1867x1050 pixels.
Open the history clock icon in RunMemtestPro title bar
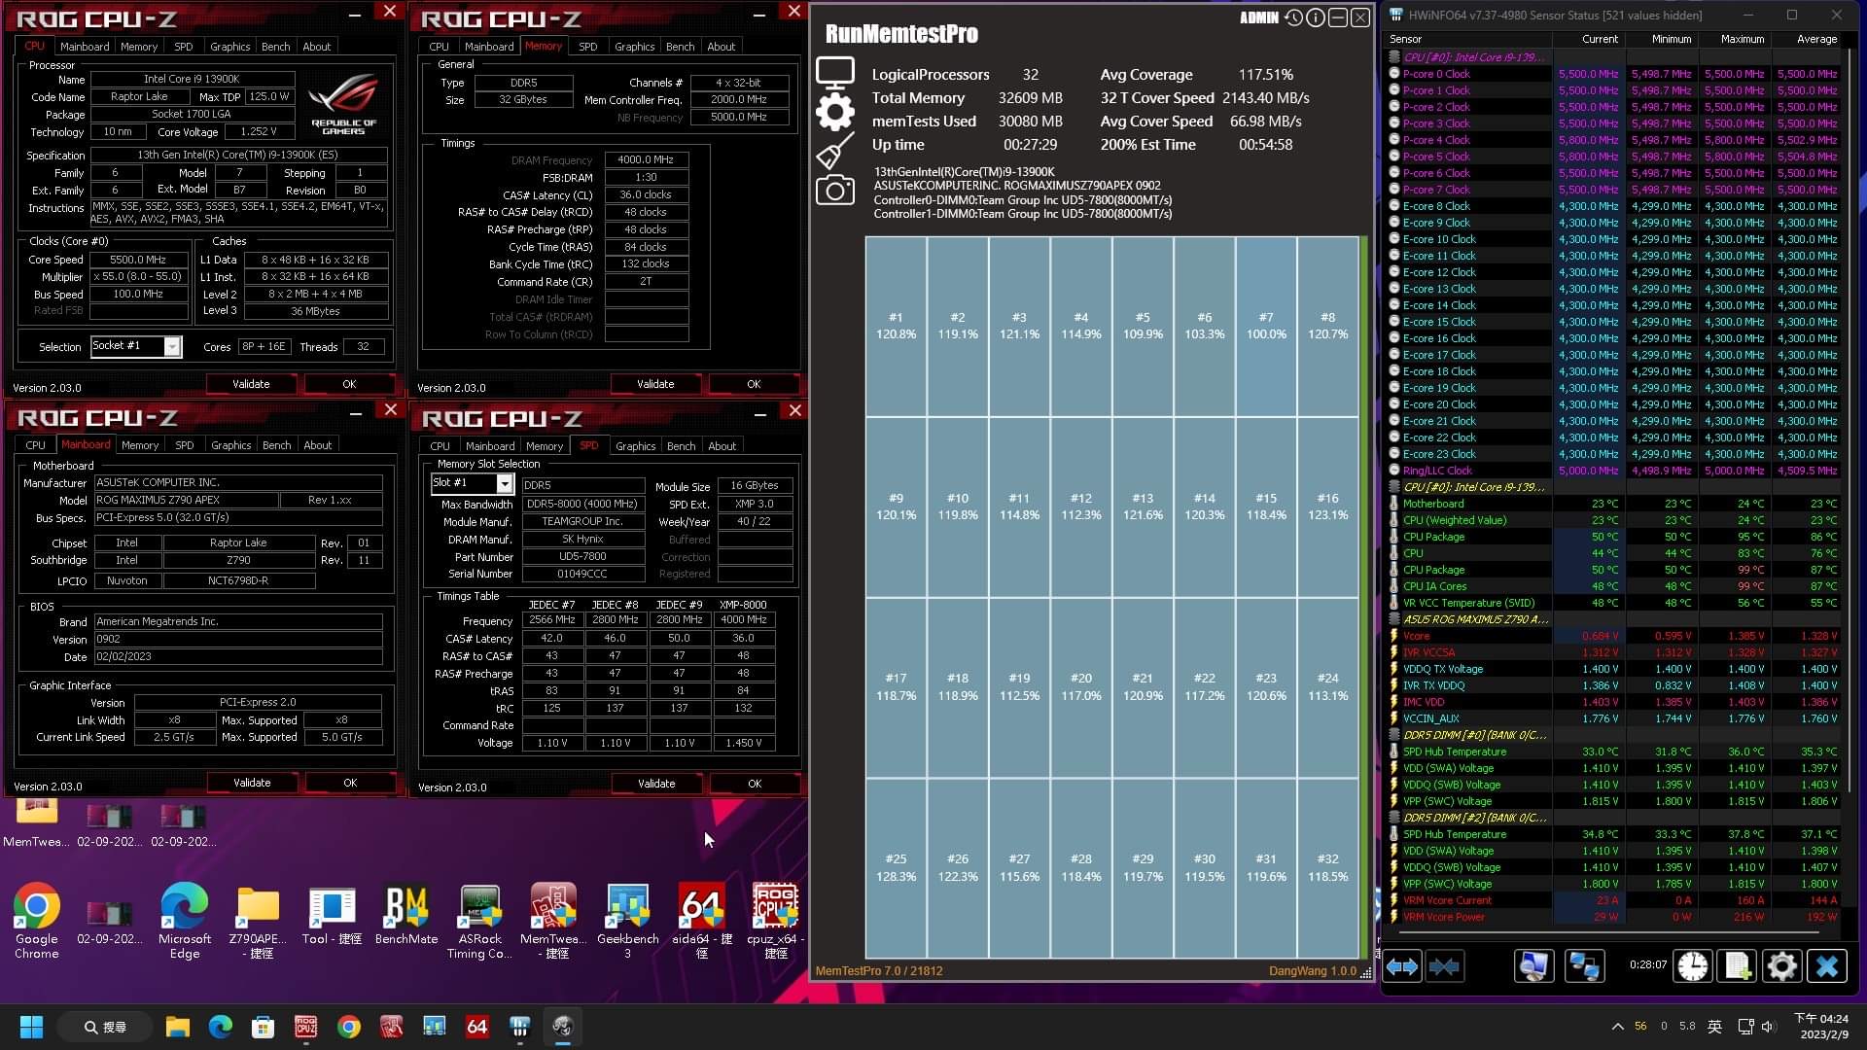[1293, 17]
